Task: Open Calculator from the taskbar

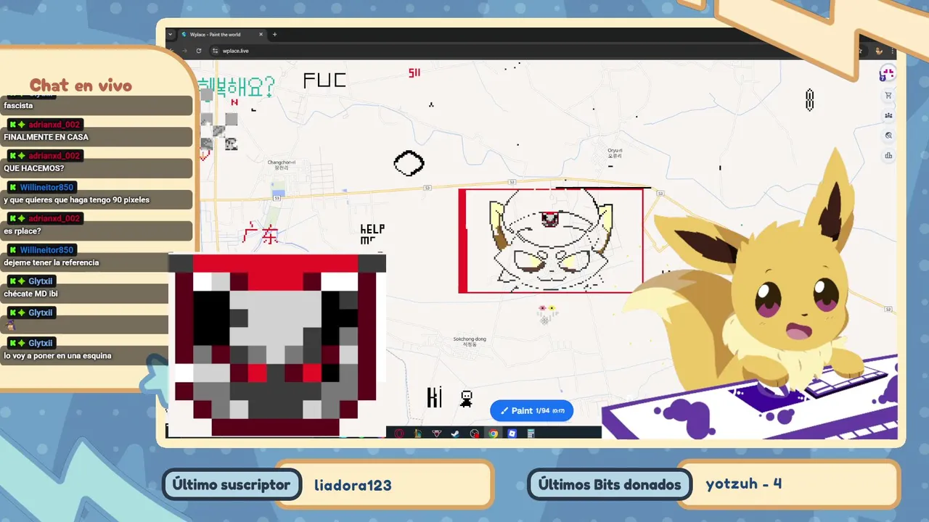Action: pos(531,434)
